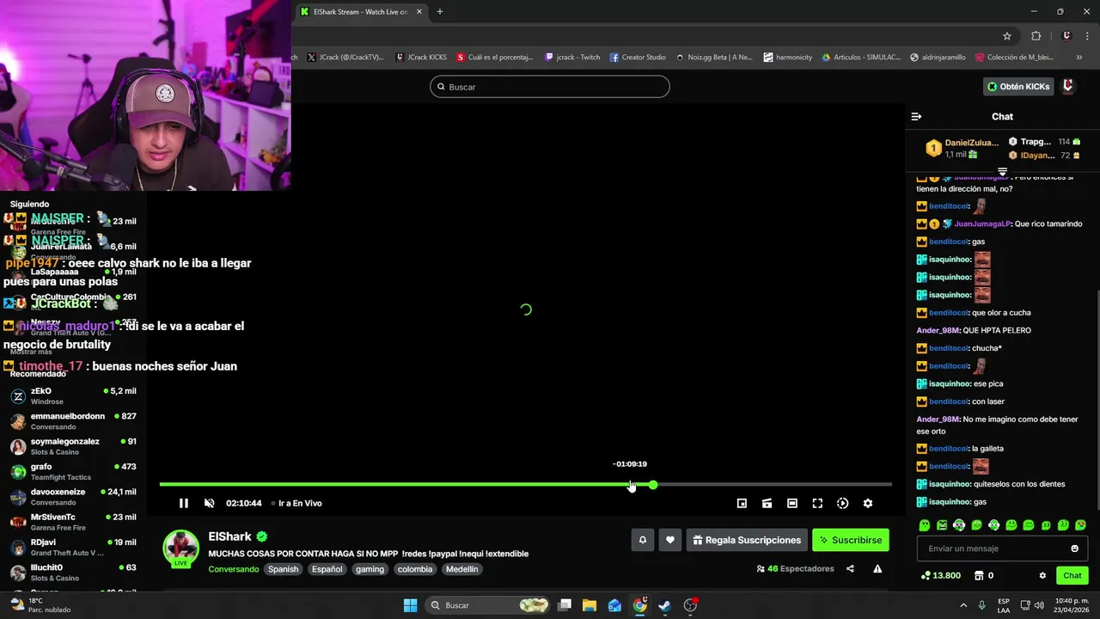
Task: Open JCrack KICKS bookmark
Action: pos(421,58)
